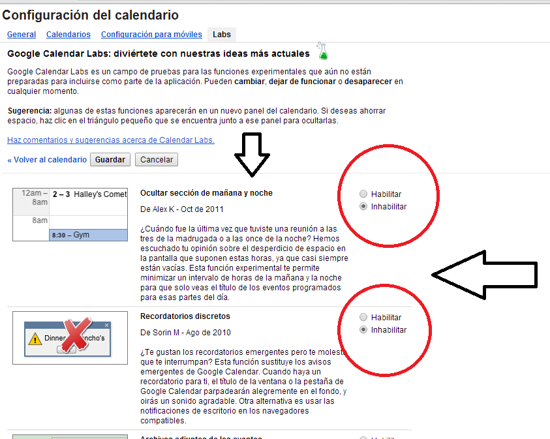This screenshot has width=550, height=439.
Task: Click the red X over the reminder preview
Action: [x=77, y=335]
